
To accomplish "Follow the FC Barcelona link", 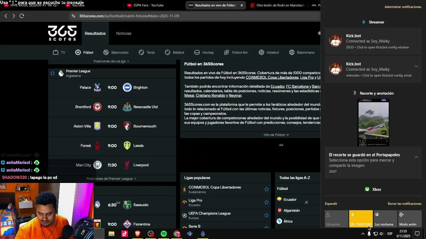I will pos(297,86).
